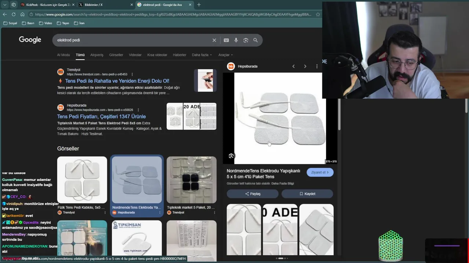Click the Hepsiburada favicon on second result
The image size is (469, 263).
click(60, 107)
